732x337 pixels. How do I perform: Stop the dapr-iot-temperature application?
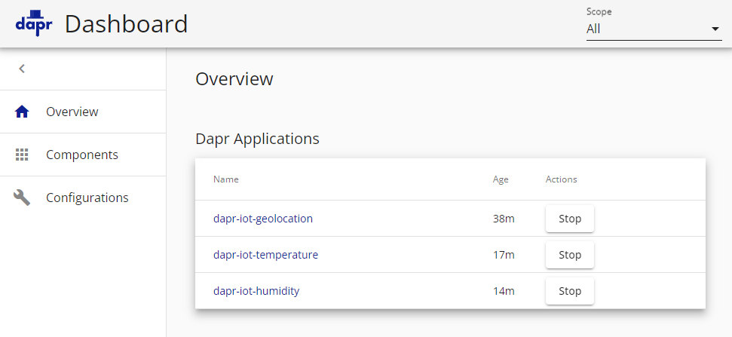(569, 255)
